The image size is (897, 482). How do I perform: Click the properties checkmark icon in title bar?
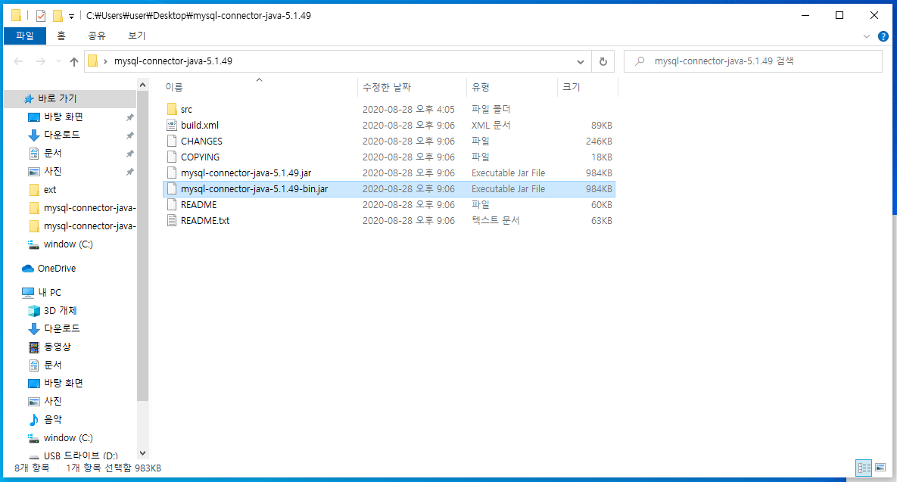pos(41,16)
